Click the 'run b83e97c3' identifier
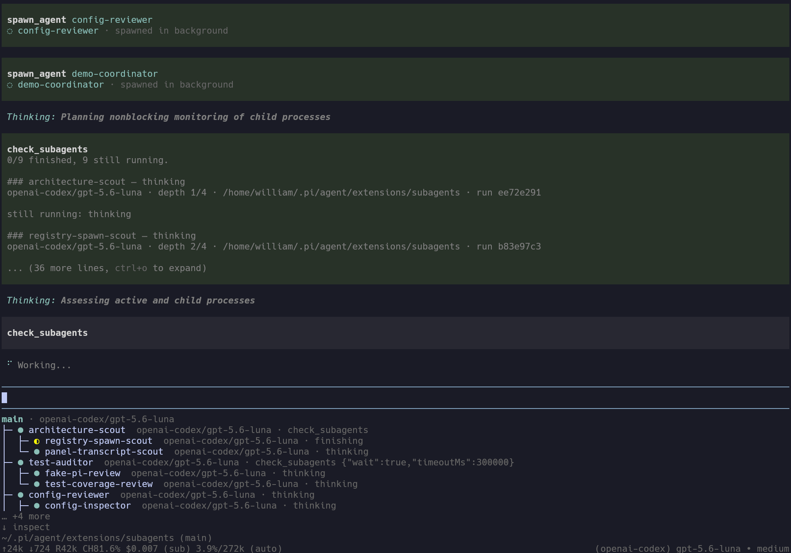This screenshot has height=553, width=791. click(x=509, y=247)
